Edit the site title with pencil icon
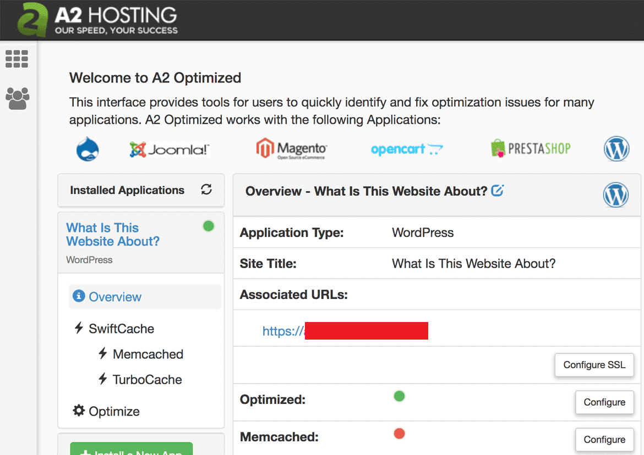Screen dimensions: 644x455 [x=498, y=190]
